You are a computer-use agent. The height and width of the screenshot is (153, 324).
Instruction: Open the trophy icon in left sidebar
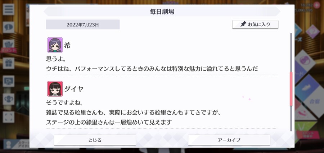pyautogui.click(x=9, y=99)
